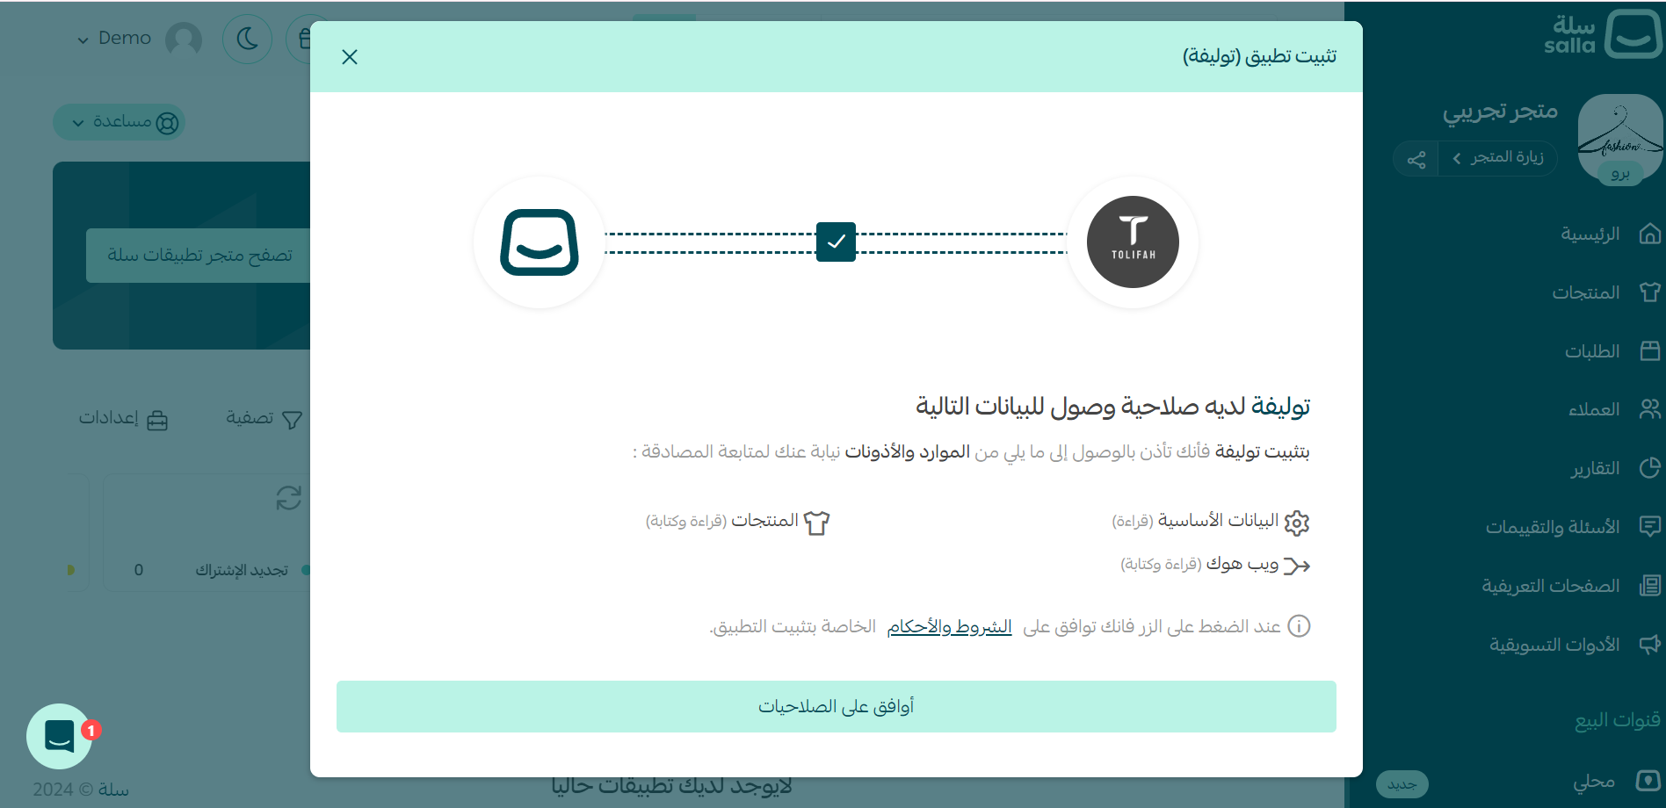Click زيارة المتجر visit store button
The image size is (1666, 808).
coord(1498,158)
